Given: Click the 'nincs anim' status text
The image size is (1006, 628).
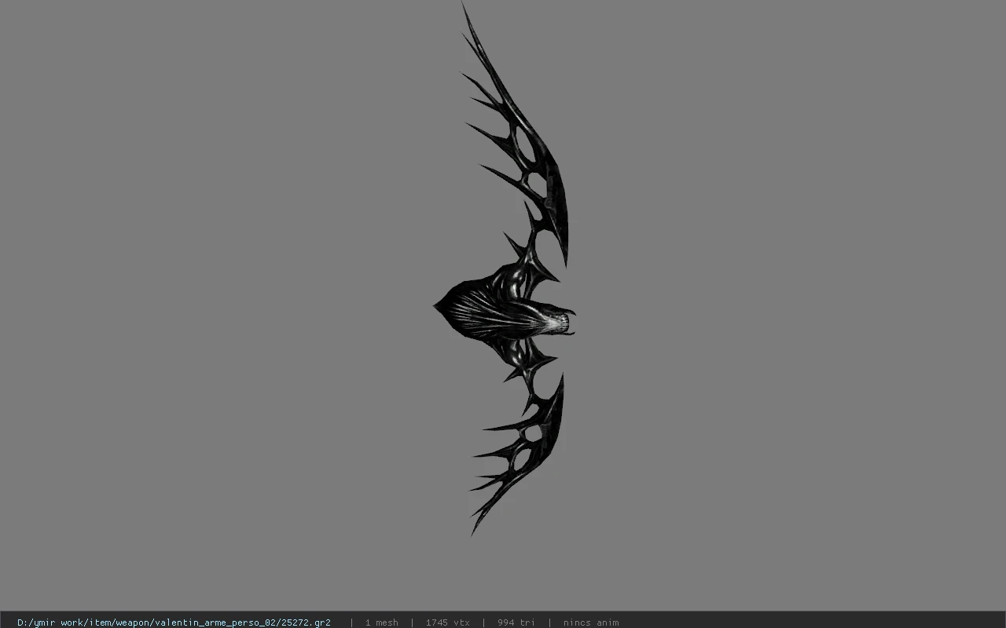Looking at the screenshot, I should pos(590,623).
